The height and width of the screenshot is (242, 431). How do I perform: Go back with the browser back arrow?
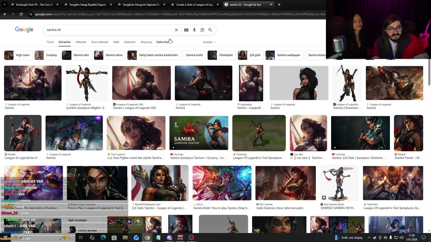5,14
